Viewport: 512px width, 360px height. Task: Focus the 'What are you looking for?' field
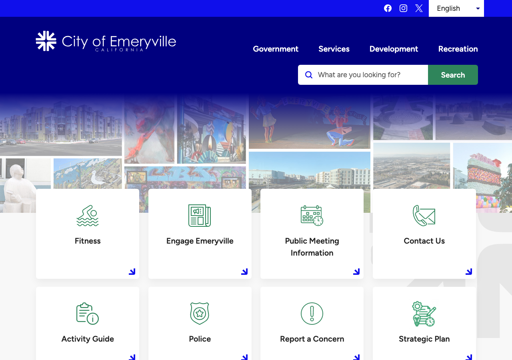(x=363, y=75)
